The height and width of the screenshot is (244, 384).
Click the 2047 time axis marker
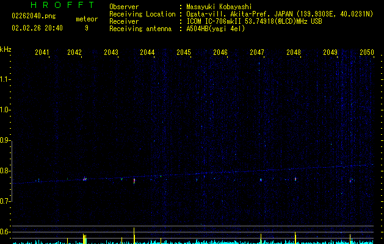point(257,52)
